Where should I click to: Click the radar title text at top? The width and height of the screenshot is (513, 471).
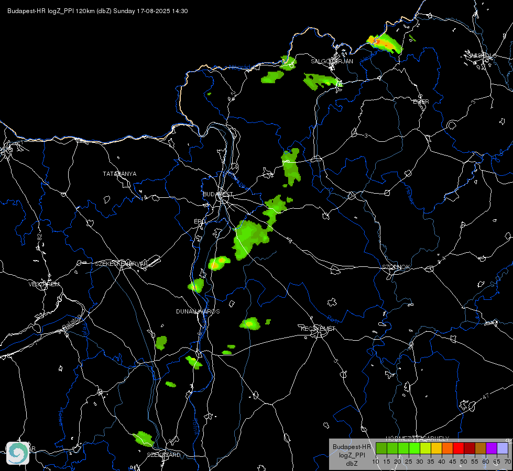coord(97,11)
